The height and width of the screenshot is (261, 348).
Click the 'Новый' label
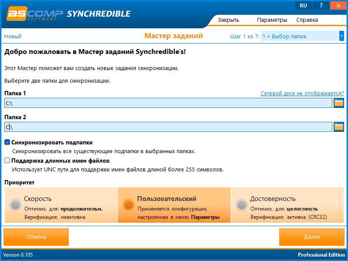[x=13, y=36]
